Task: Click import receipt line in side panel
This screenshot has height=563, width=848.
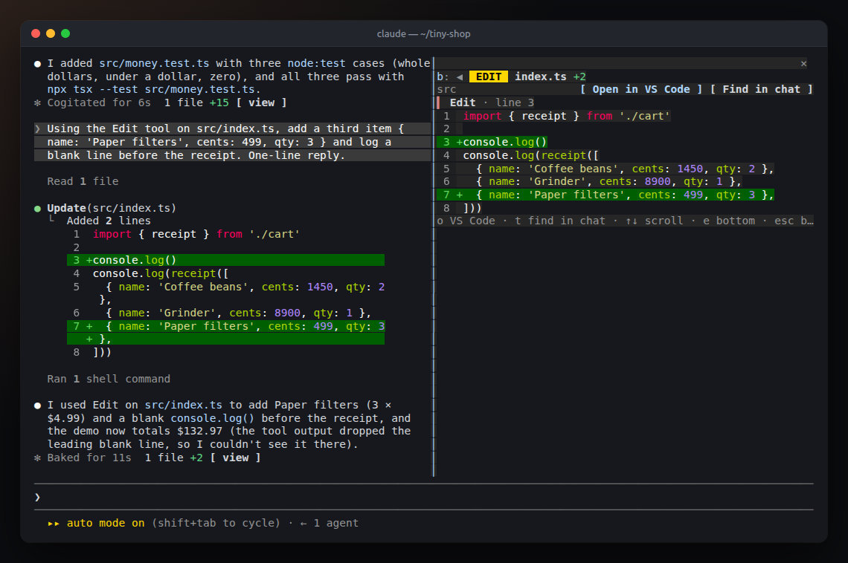Action: (553, 116)
